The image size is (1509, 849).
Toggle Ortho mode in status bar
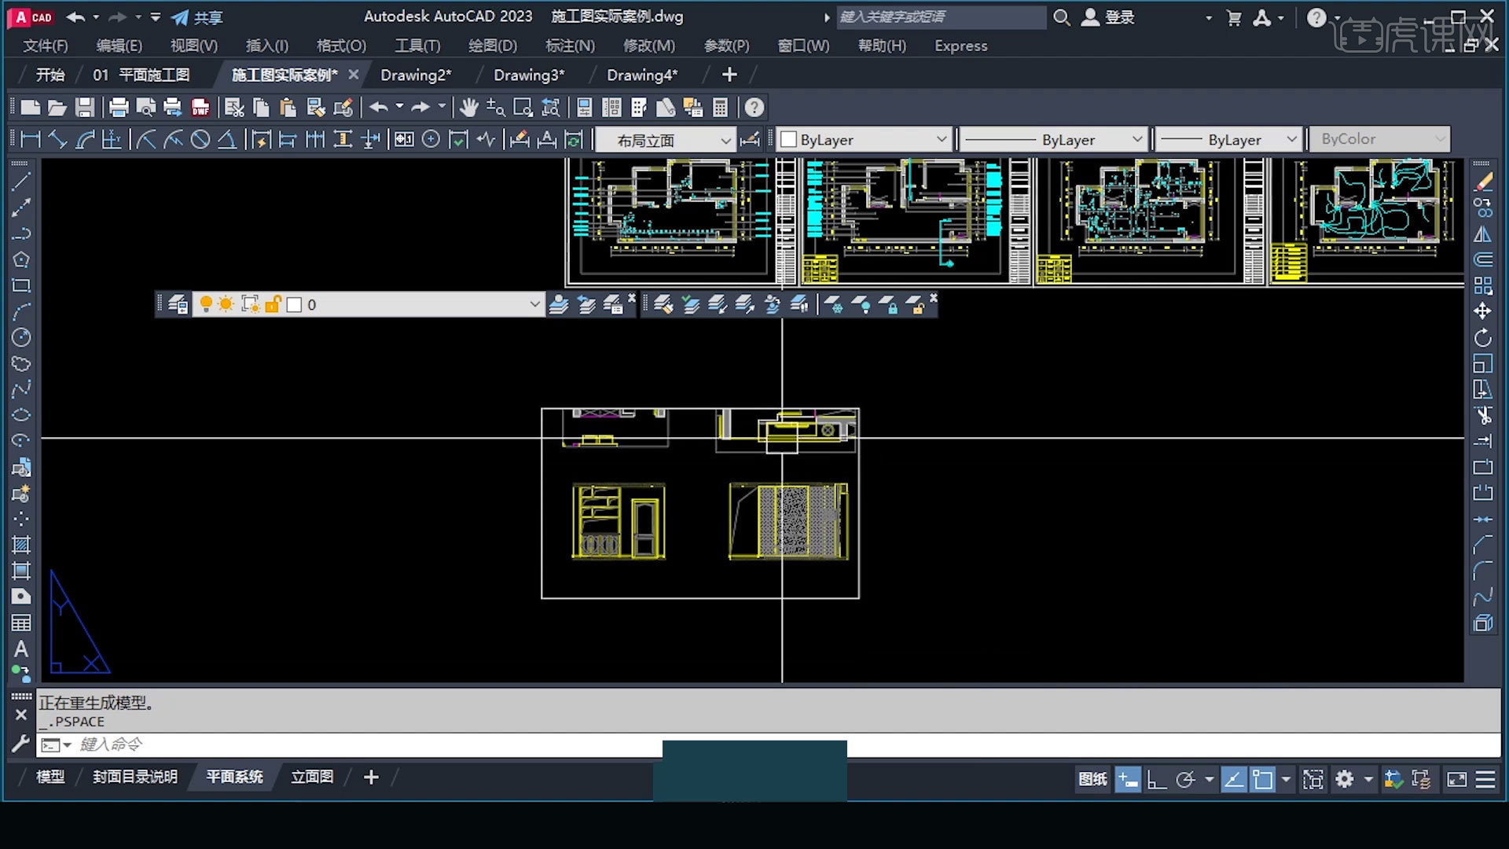1156,779
